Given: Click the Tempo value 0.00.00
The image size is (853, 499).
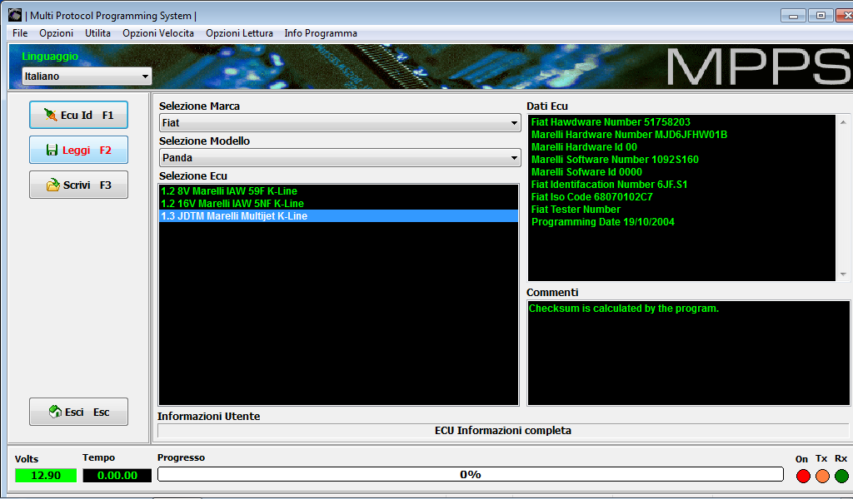Looking at the screenshot, I should tap(117, 476).
